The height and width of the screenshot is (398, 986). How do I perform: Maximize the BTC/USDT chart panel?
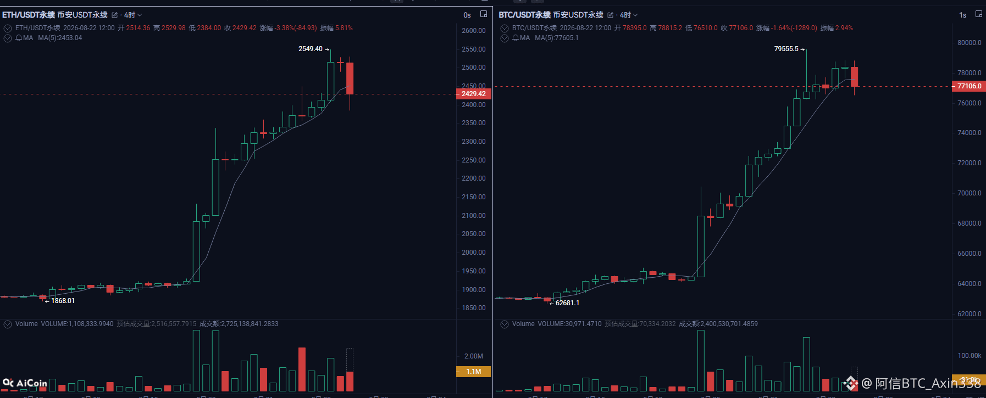979,14
